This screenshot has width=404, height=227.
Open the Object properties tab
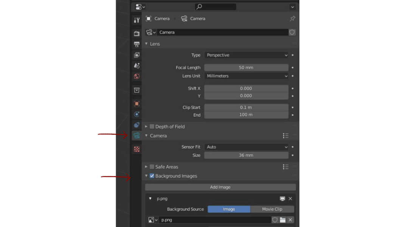137,104
